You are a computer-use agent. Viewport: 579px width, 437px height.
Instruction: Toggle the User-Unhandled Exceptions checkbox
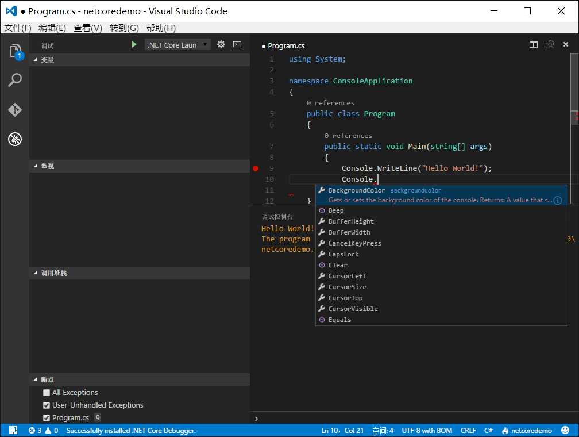(46, 405)
